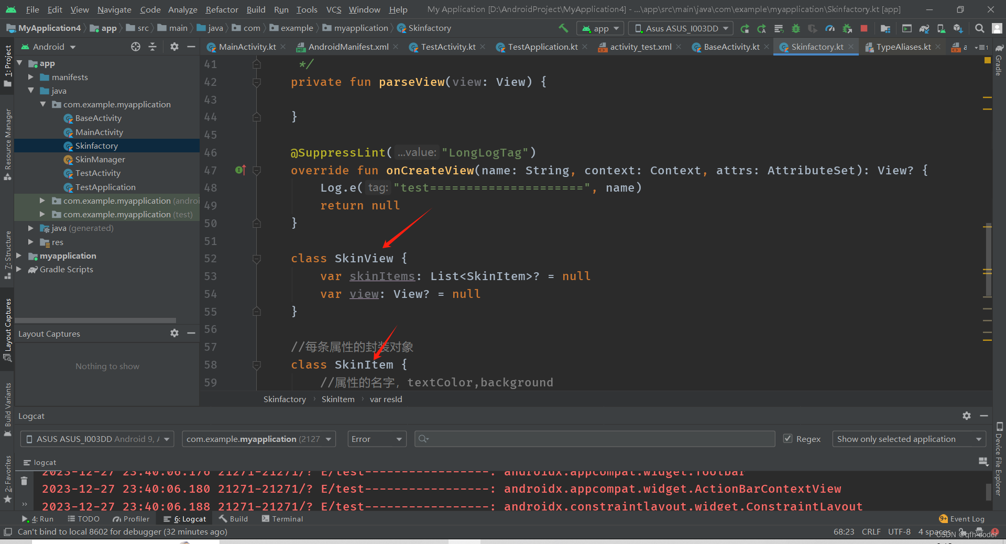Click the locate-in-project crosshair icon
Screen dimensions: 1006x544
[x=136, y=47]
